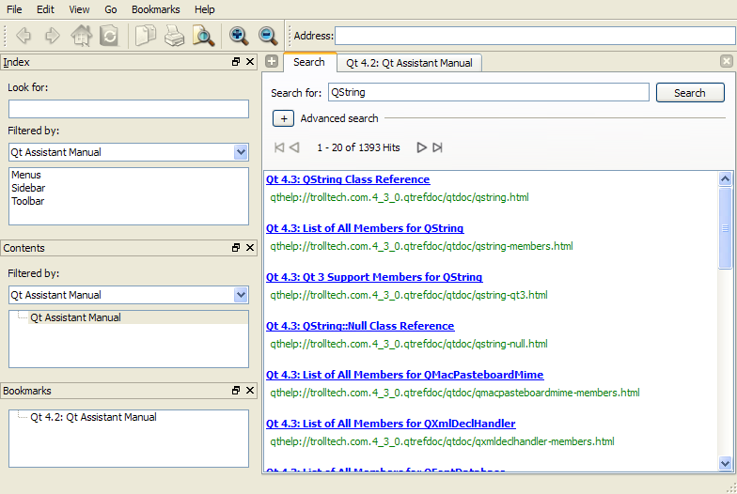
Task: Switch to Qt 4.2: Qt Assistant Manual tab
Action: 409,63
